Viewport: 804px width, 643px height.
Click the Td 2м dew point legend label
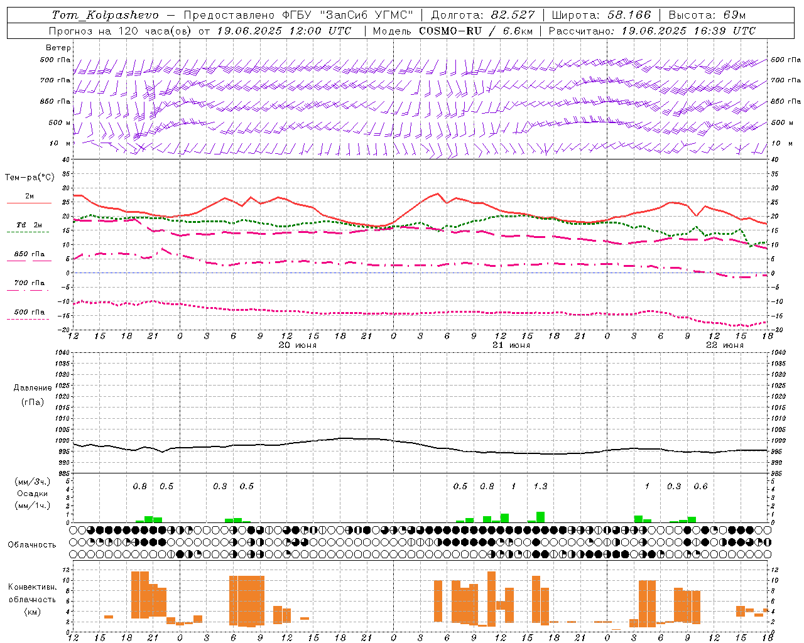29,225
